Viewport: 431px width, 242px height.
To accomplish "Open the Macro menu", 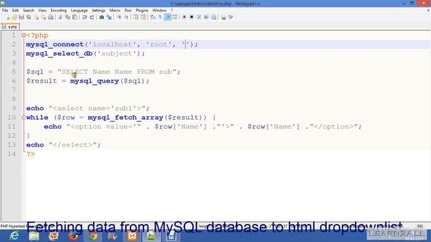I will pyautogui.click(x=114, y=10).
